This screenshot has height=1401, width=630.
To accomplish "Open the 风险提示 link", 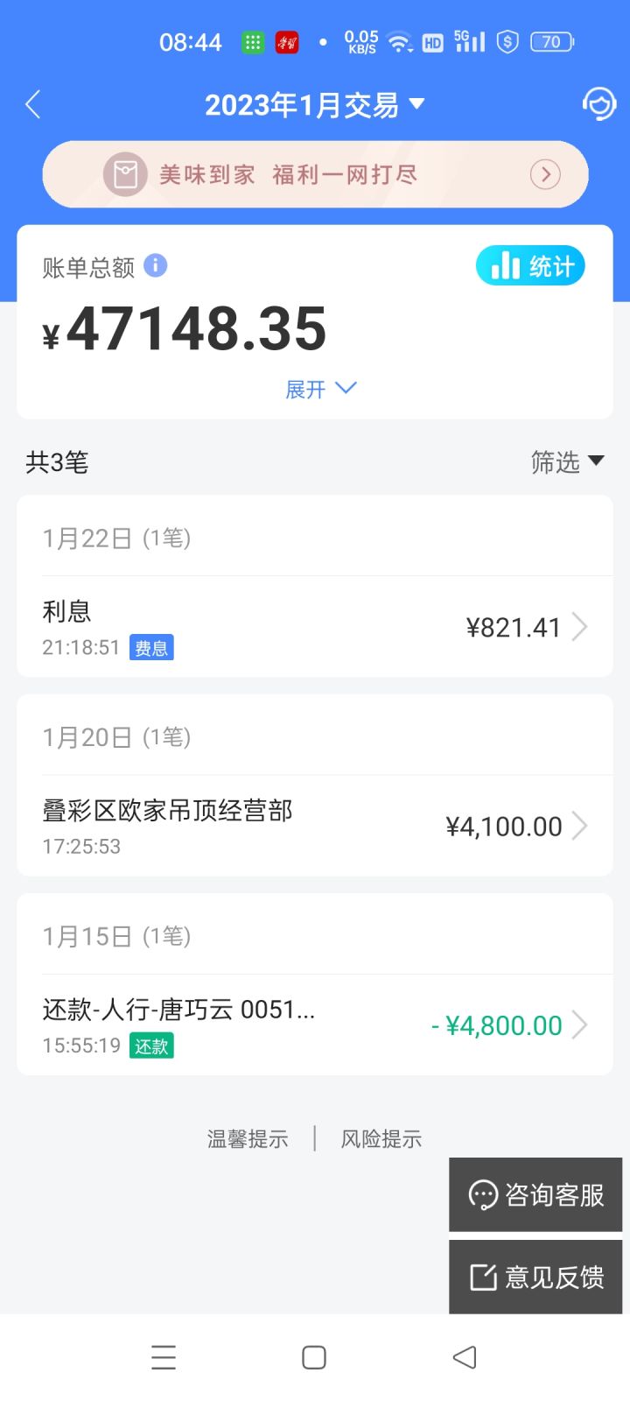I will point(381,1139).
